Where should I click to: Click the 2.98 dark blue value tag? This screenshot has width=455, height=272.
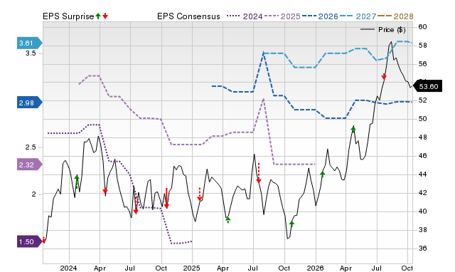tap(30, 103)
